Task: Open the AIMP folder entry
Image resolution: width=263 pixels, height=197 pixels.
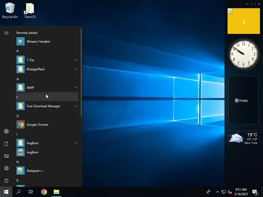Action: point(47,87)
